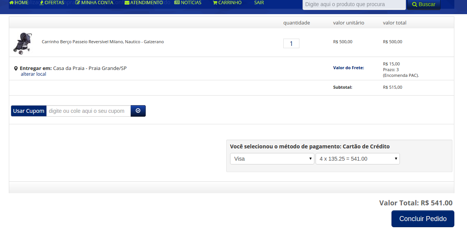Open the NOTÍCIAS menu item
The image size is (467, 231).
pyautogui.click(x=188, y=3)
